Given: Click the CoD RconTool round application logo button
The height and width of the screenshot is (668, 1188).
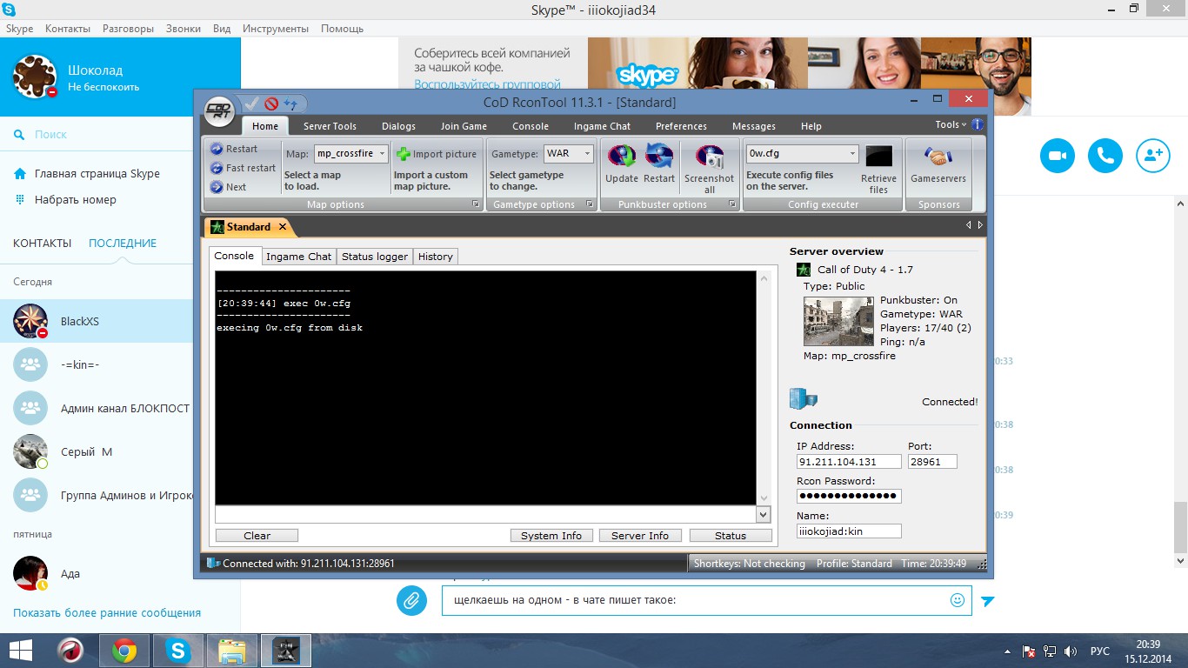Looking at the screenshot, I should (x=220, y=110).
